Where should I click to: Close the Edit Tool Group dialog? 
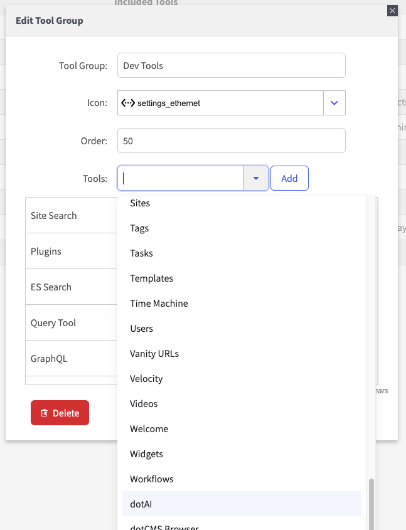[392, 10]
